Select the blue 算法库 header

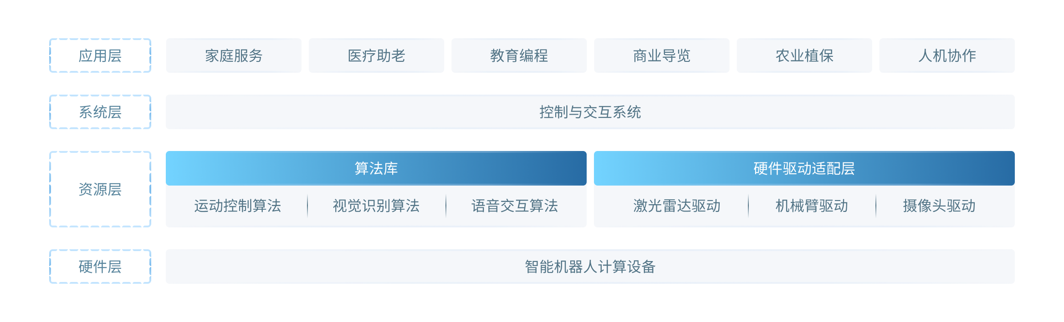[x=376, y=168]
